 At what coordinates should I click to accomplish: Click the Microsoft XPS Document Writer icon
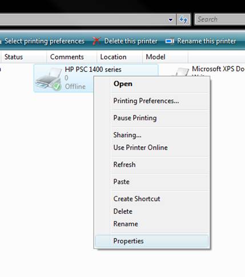[181, 72]
